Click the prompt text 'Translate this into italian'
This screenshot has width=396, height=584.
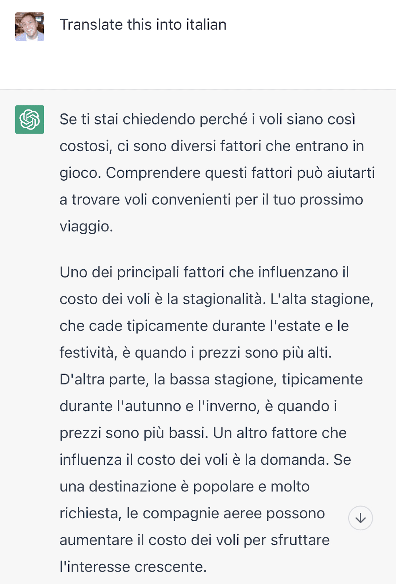(143, 25)
